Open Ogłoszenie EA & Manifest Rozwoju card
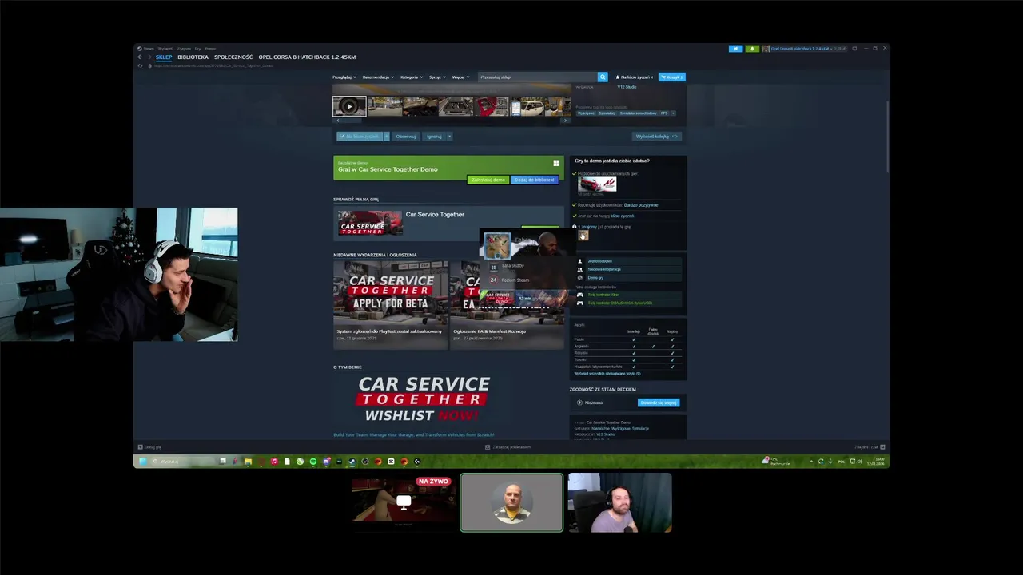This screenshot has width=1023, height=575. click(x=507, y=304)
